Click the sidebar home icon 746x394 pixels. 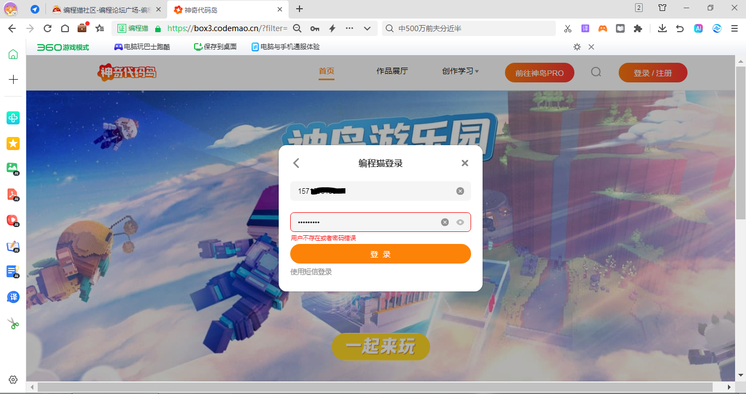click(13, 54)
